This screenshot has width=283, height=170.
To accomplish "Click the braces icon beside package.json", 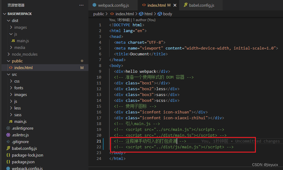I will coord(8,162).
